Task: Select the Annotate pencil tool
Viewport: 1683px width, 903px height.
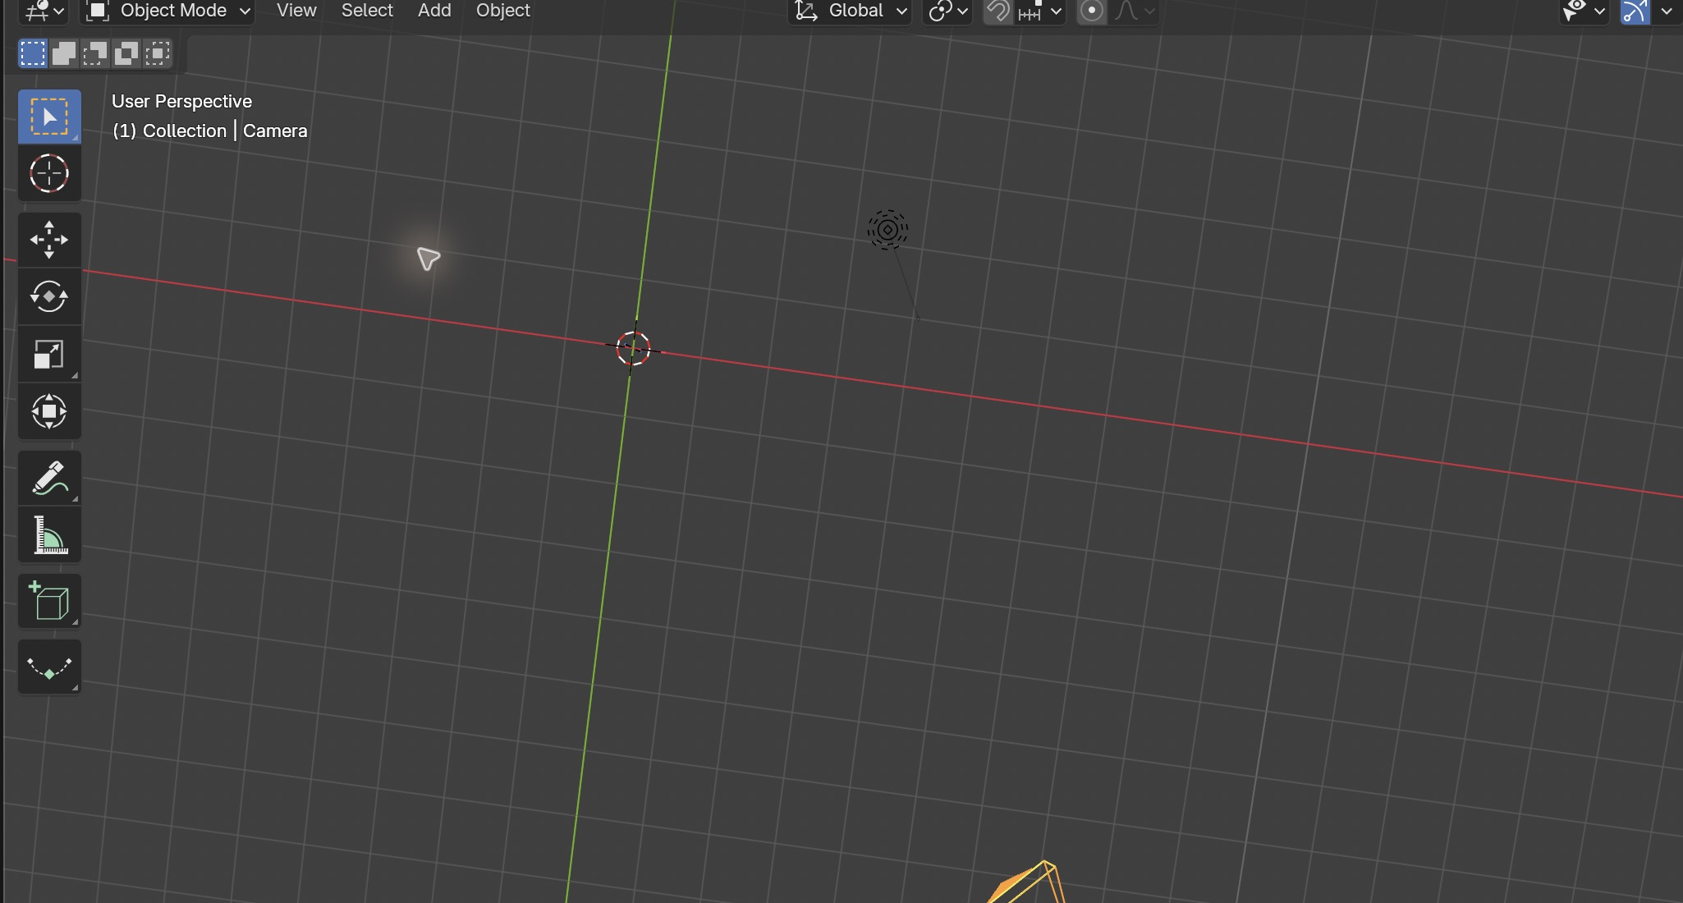Action: click(x=49, y=478)
